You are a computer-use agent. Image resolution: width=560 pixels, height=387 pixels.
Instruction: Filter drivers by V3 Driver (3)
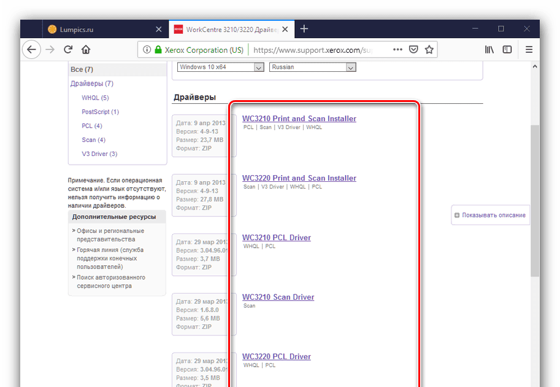[99, 154]
